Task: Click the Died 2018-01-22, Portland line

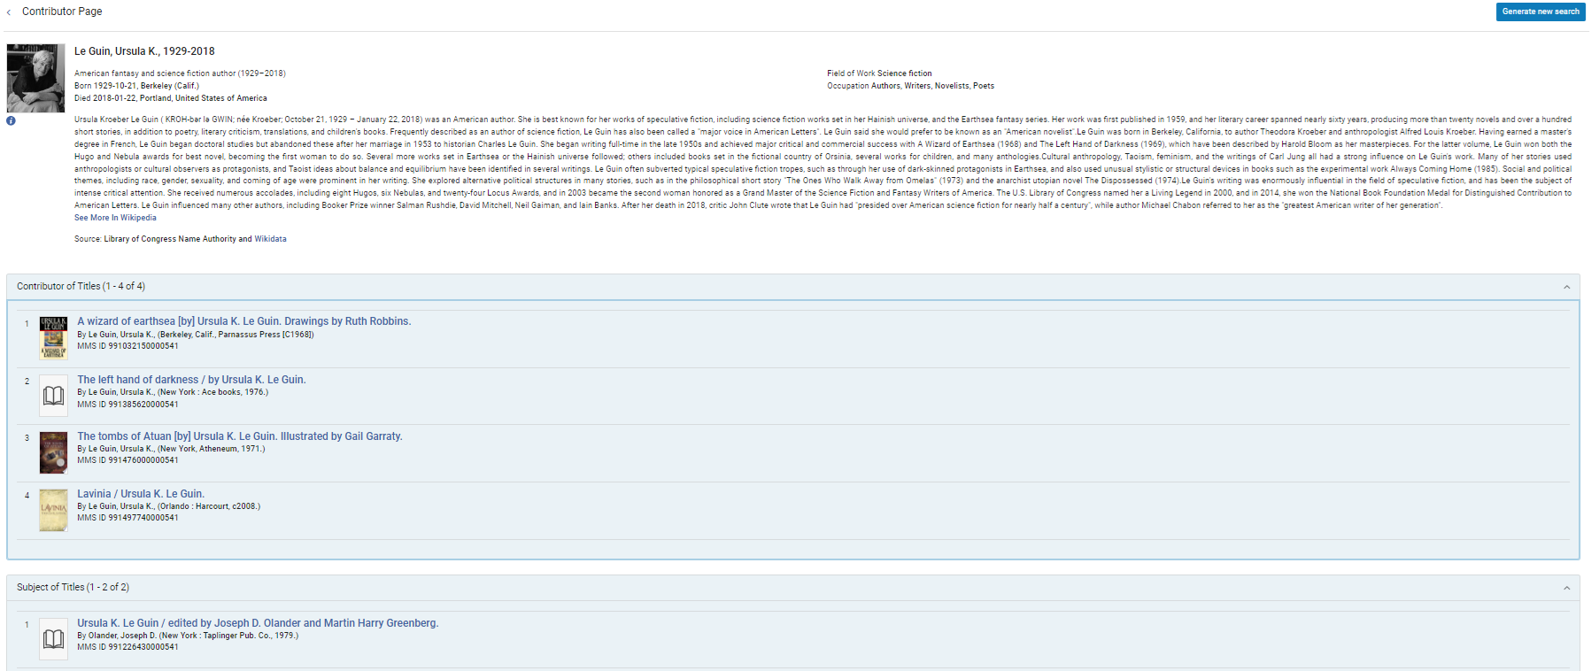Action: (x=171, y=98)
